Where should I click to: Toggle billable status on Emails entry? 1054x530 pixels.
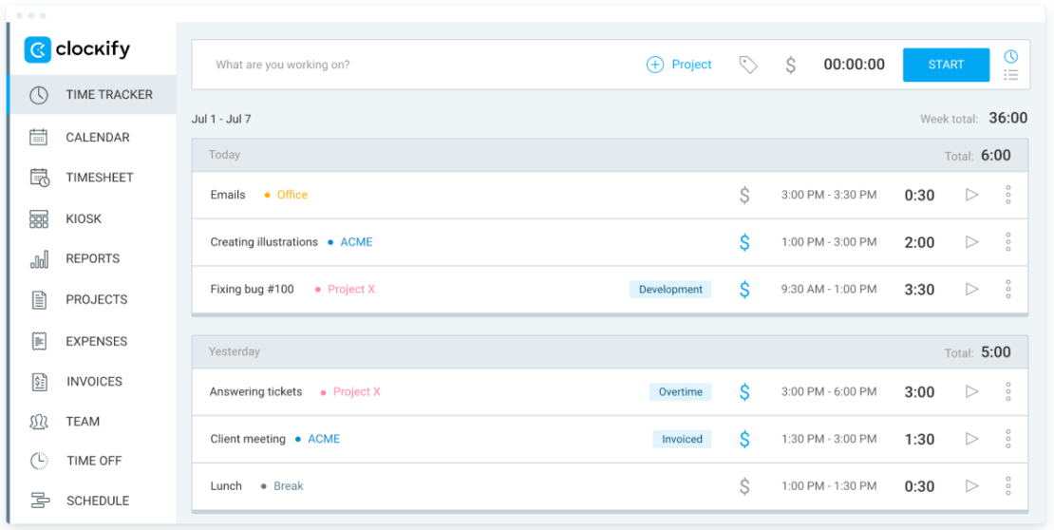pyautogui.click(x=744, y=195)
